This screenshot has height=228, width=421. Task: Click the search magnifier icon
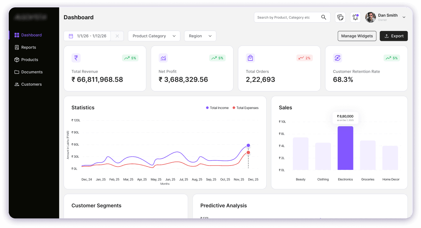323,17
